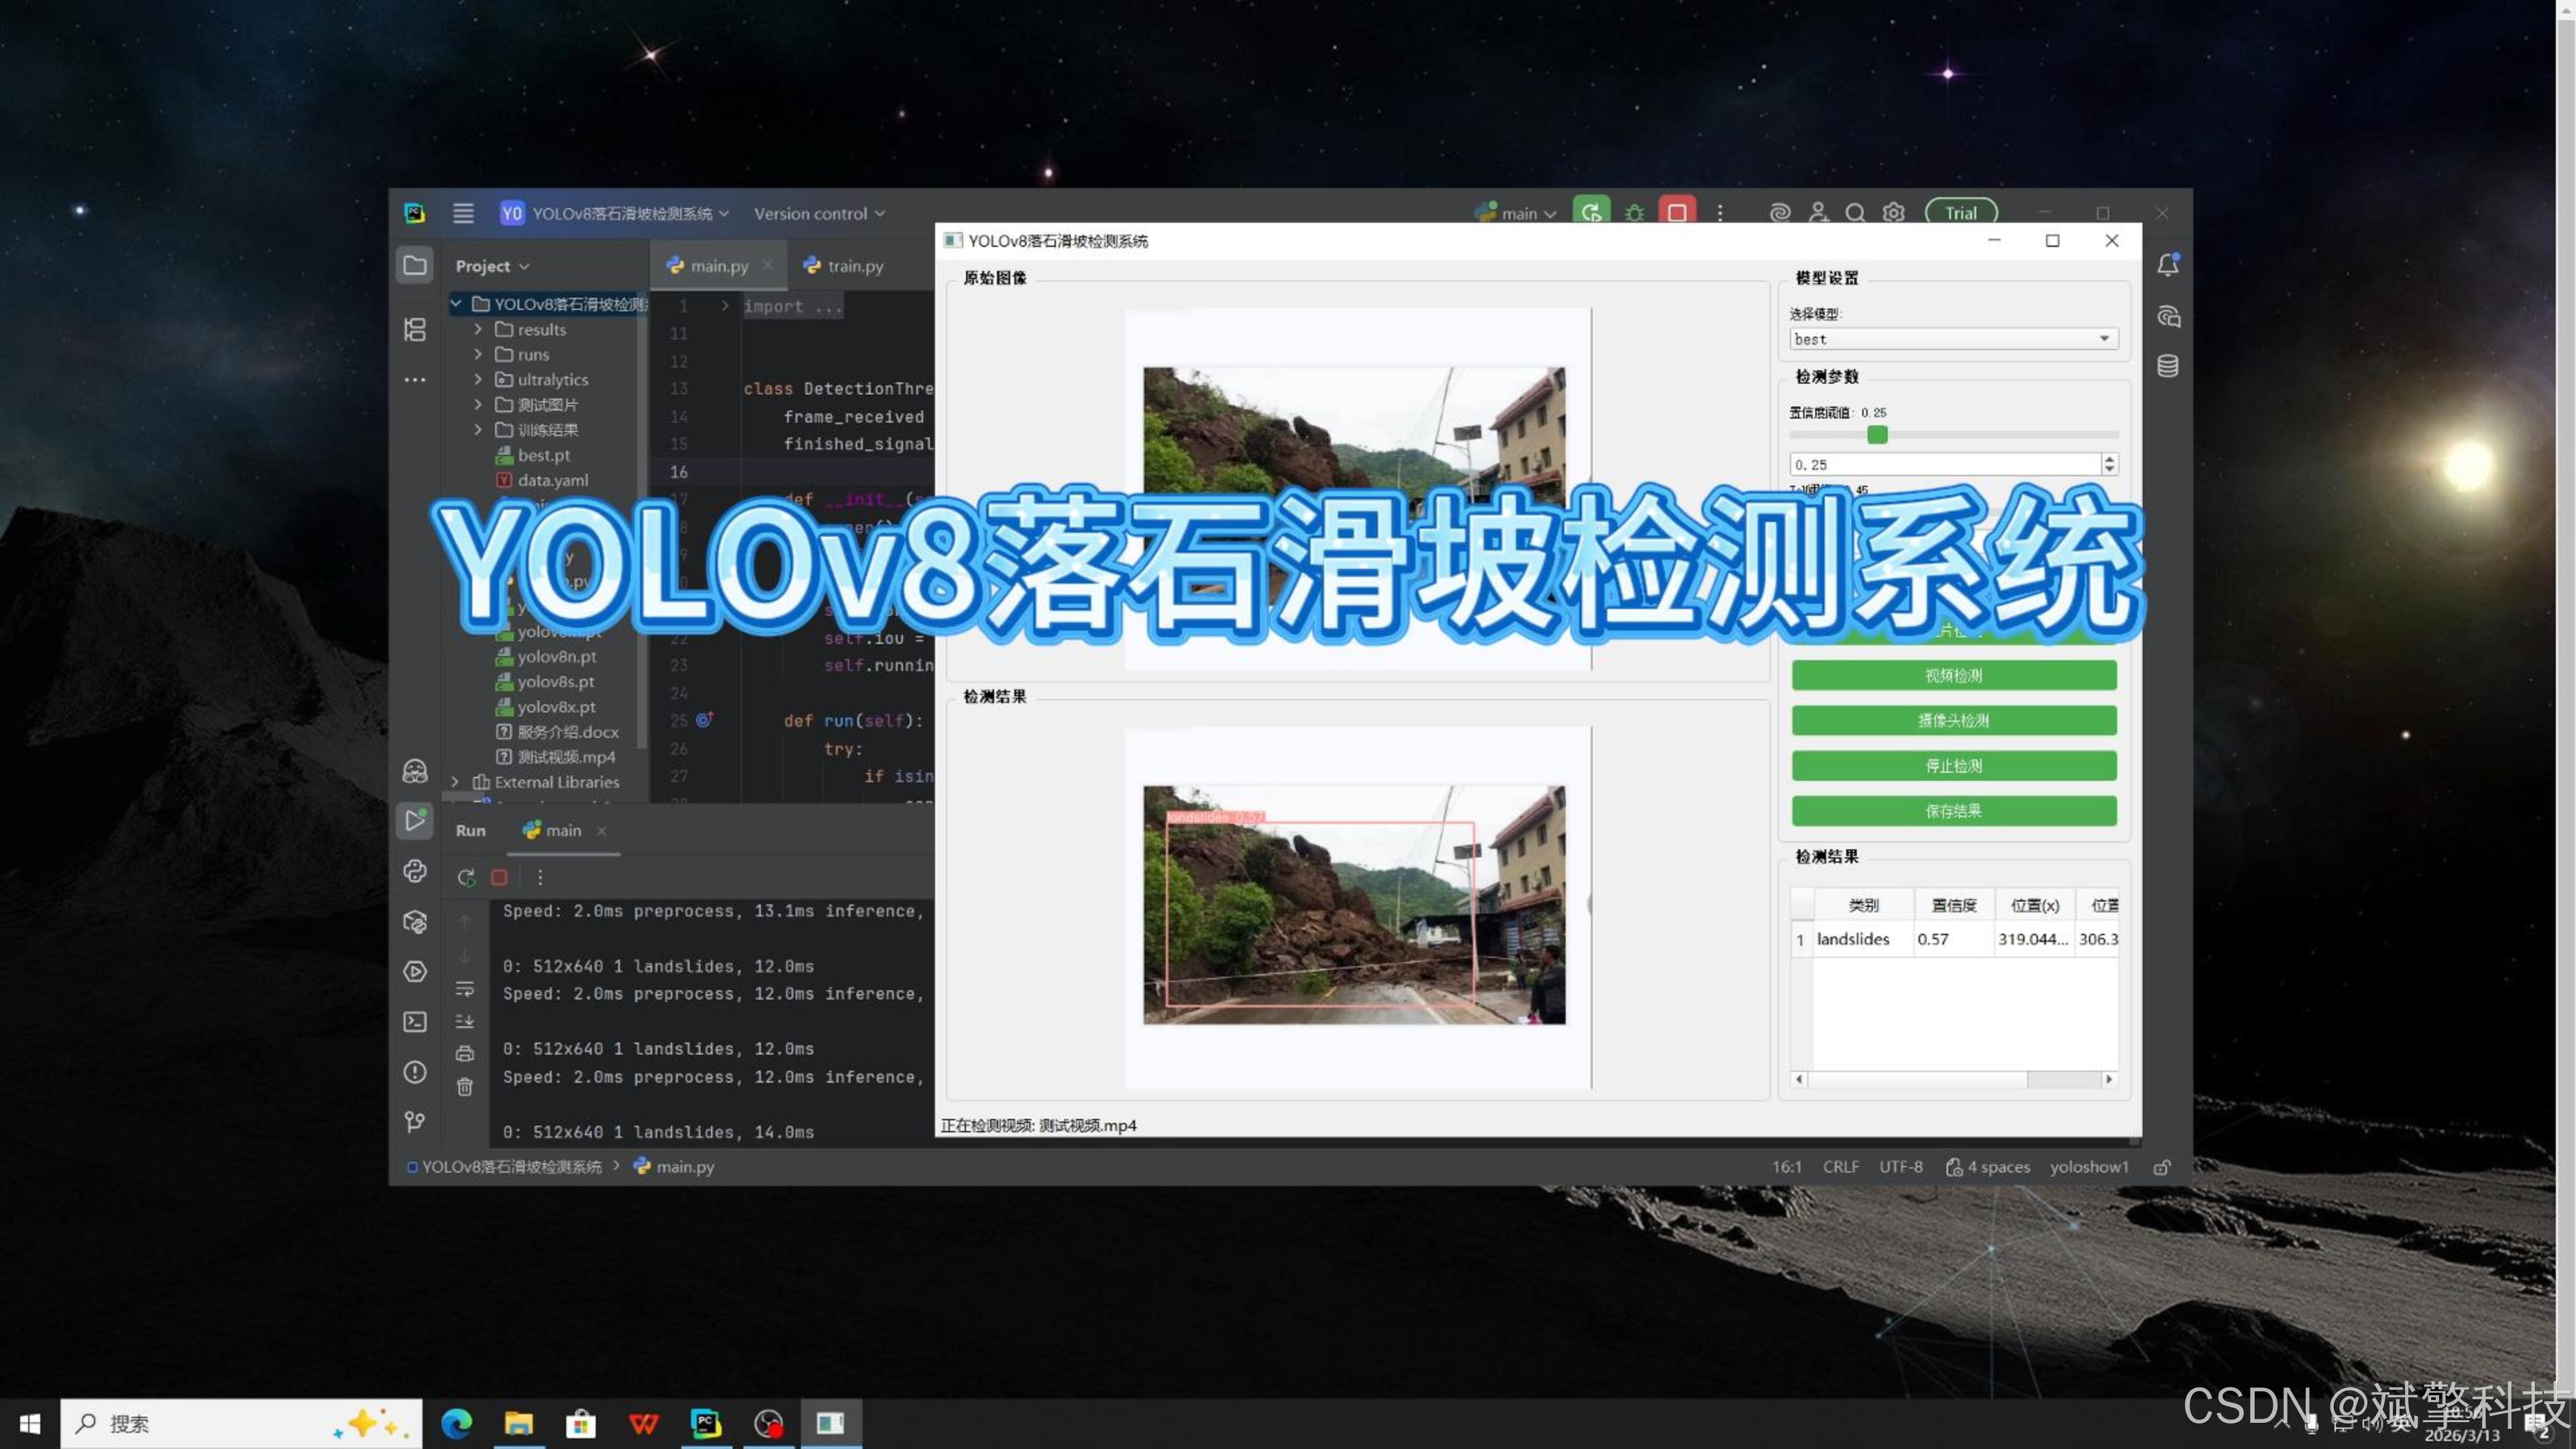This screenshot has height=1449, width=2576.
Task: Clear Run console with trash icon
Action: tap(465, 1086)
